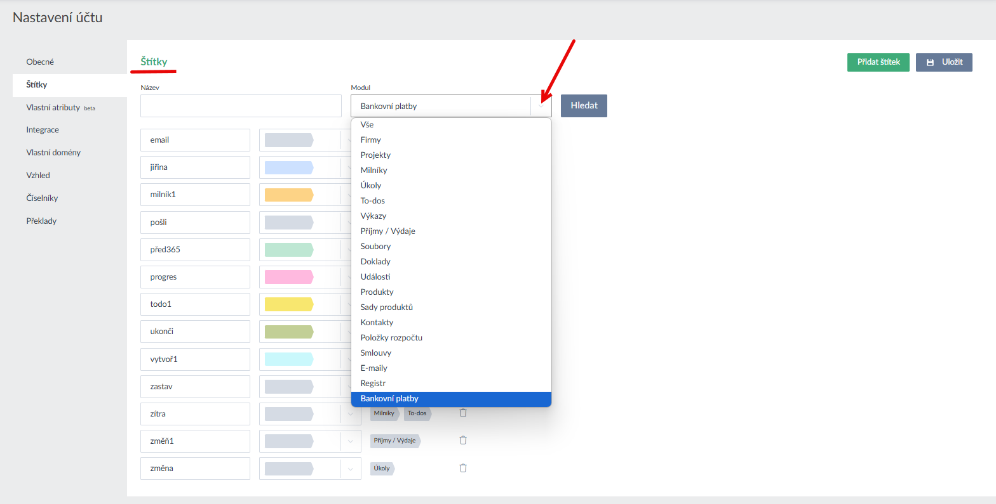Expand color dropdown for zítra label
This screenshot has height=504, width=996.
tap(350, 414)
